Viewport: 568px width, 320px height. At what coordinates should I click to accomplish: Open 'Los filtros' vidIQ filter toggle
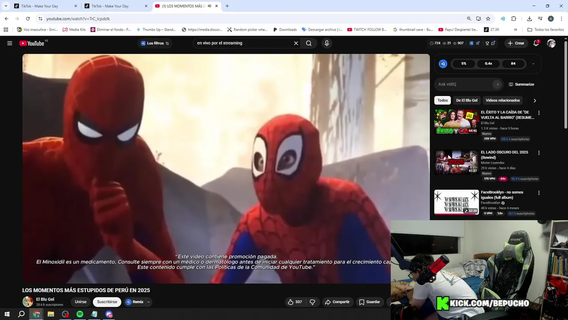tap(155, 43)
